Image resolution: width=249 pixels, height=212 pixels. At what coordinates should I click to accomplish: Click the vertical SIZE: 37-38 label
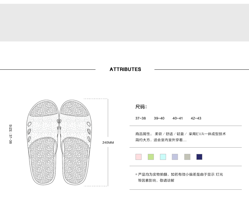10,134
